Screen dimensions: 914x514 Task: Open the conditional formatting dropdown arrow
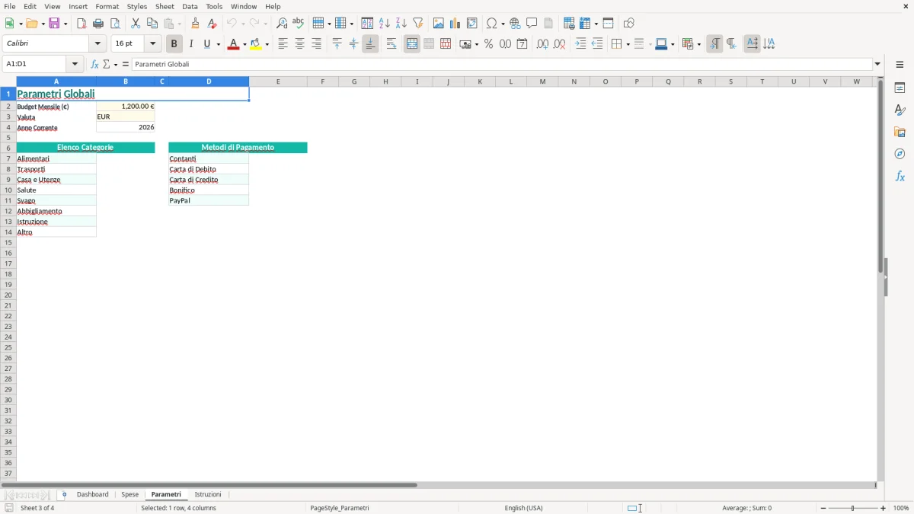(698, 44)
